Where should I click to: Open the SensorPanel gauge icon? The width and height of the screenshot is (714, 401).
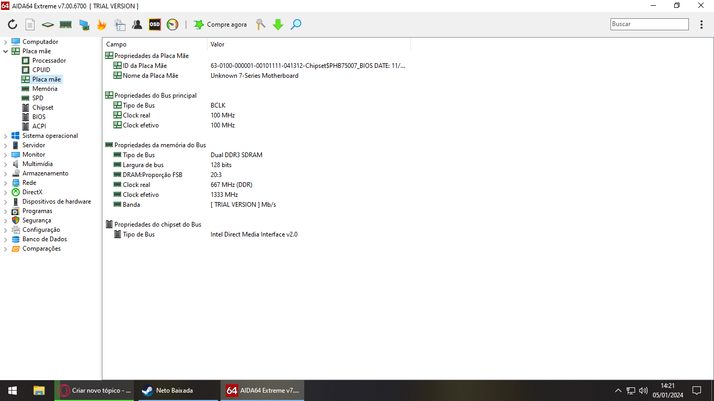tap(172, 25)
